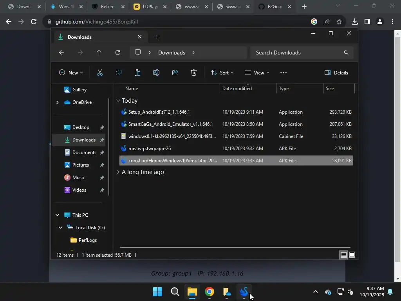Collapse the Local Disk (C:) node
This screenshot has width=401, height=301.
(x=61, y=228)
